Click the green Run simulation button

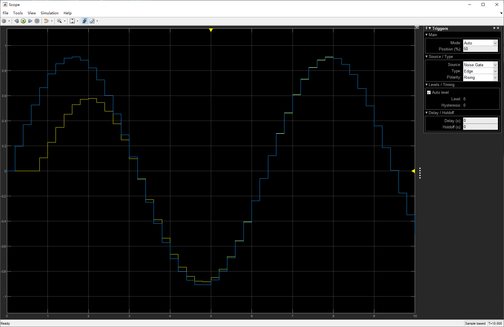(x=23, y=21)
